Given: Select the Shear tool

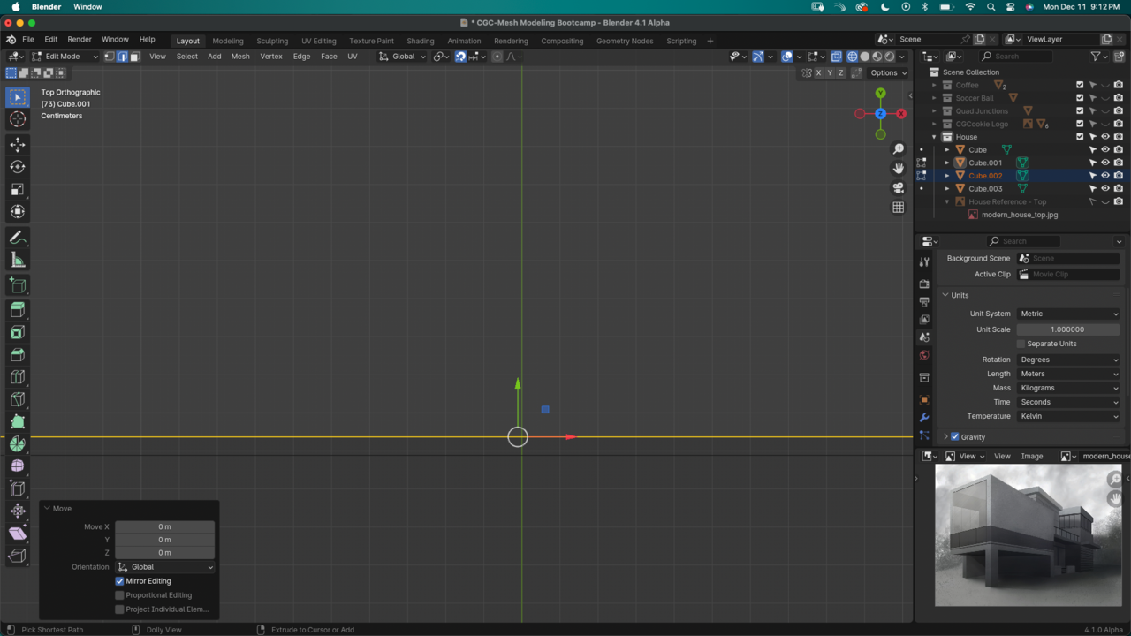Looking at the screenshot, I should [18, 534].
